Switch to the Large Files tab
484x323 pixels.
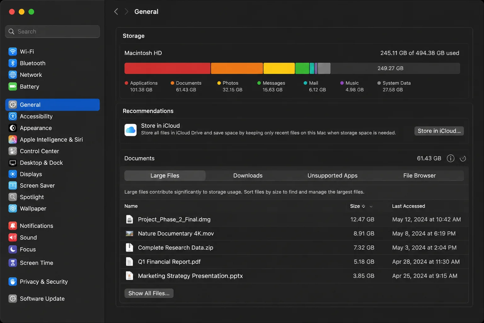point(165,176)
